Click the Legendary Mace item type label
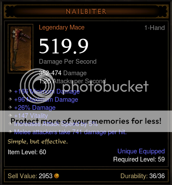172x185 pixels. click(61, 27)
